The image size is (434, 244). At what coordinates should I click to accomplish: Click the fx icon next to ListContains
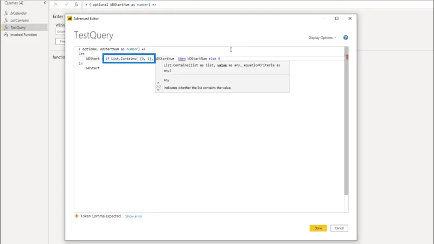(x=6, y=21)
